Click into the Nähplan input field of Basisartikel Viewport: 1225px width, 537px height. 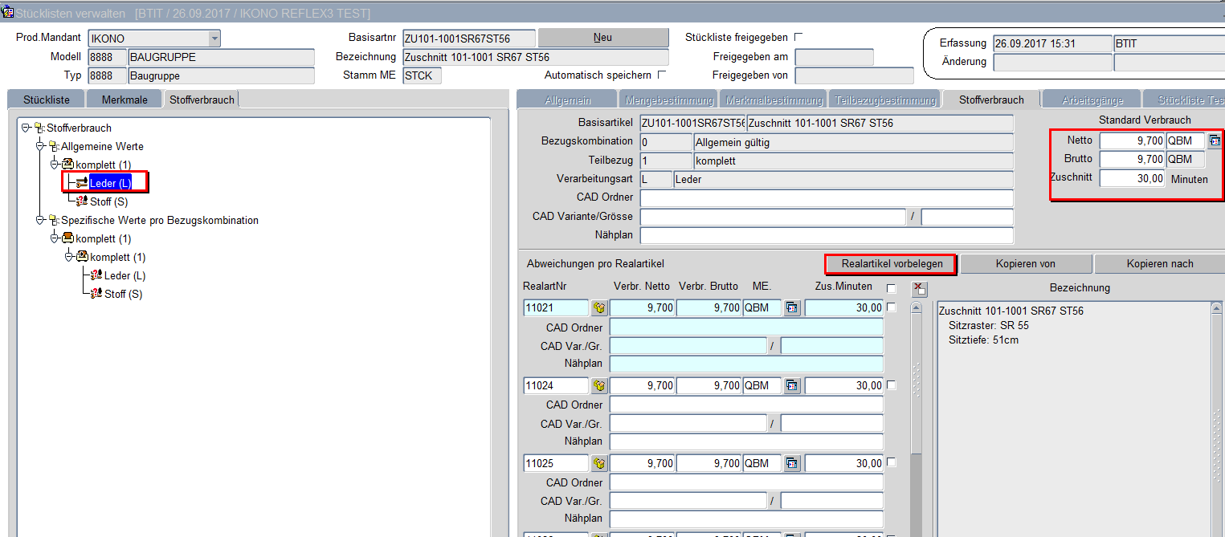click(827, 236)
